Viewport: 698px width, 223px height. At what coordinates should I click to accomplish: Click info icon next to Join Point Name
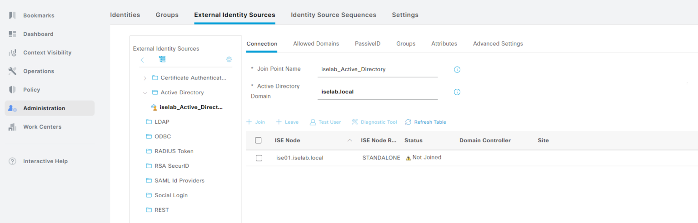click(457, 70)
